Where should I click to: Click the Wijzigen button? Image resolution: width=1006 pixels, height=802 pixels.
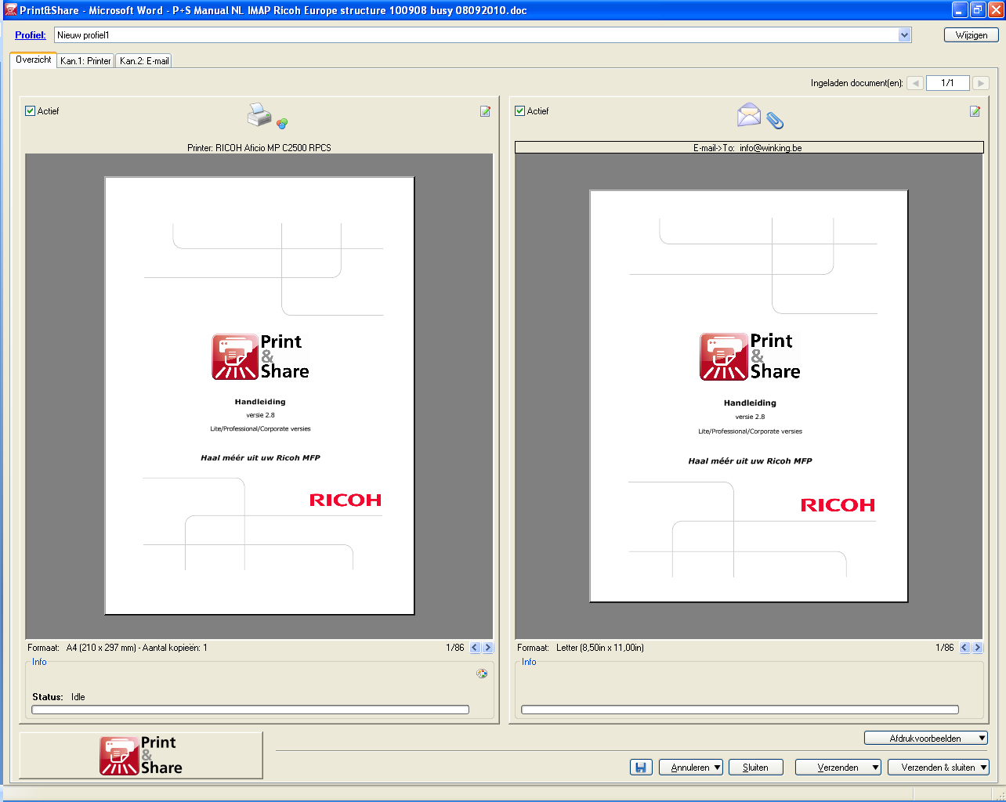[x=972, y=35]
